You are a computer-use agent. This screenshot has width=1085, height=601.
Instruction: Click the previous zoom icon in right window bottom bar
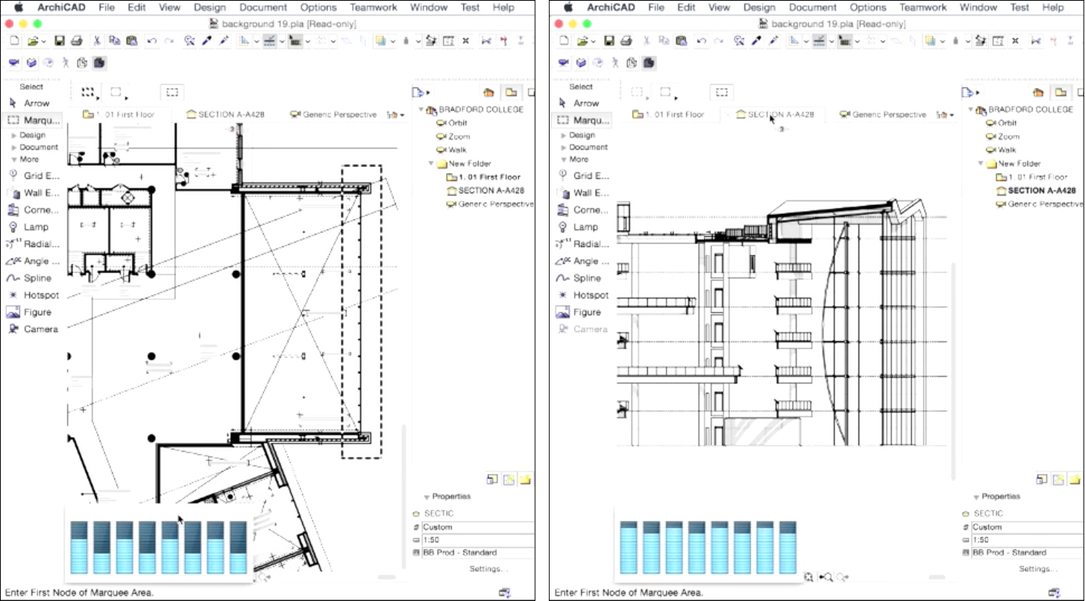[x=825, y=576]
